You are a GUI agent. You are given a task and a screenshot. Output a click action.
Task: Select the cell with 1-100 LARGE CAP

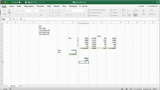coord(48,30)
